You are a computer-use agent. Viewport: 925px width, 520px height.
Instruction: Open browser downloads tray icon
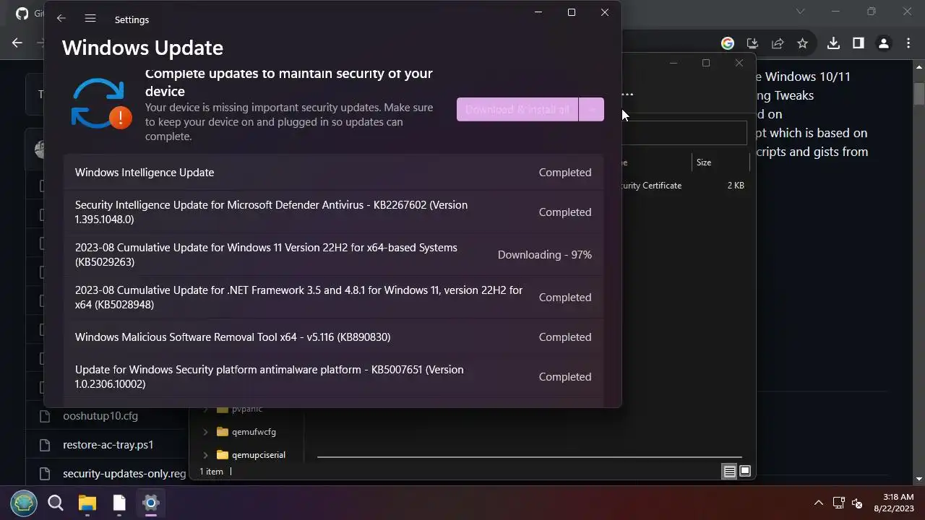pyautogui.click(x=833, y=43)
